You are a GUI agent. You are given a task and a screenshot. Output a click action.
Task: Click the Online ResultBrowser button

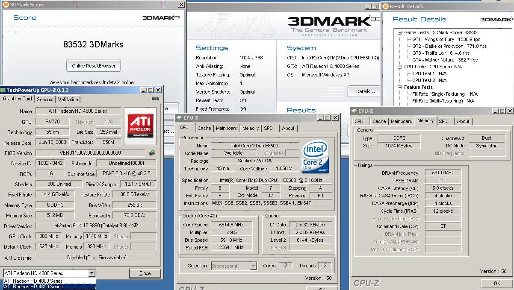pyautogui.click(x=94, y=66)
